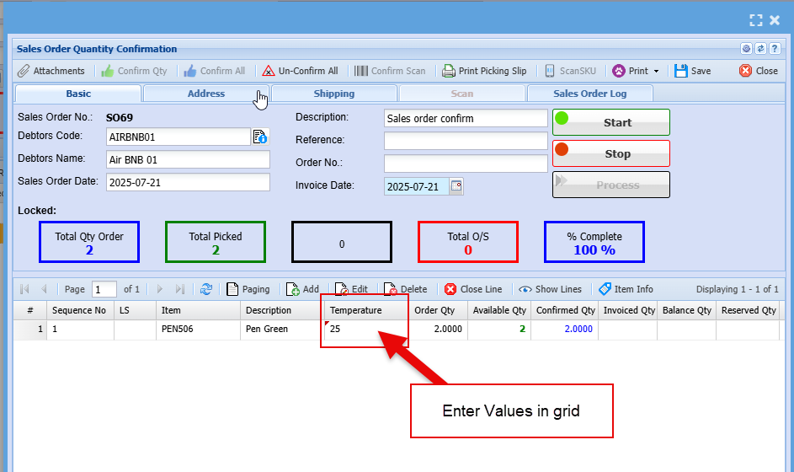
Task: Click the green Start button
Action: (611, 122)
